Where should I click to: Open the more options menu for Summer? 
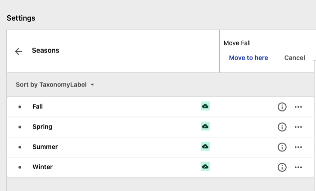click(x=298, y=147)
